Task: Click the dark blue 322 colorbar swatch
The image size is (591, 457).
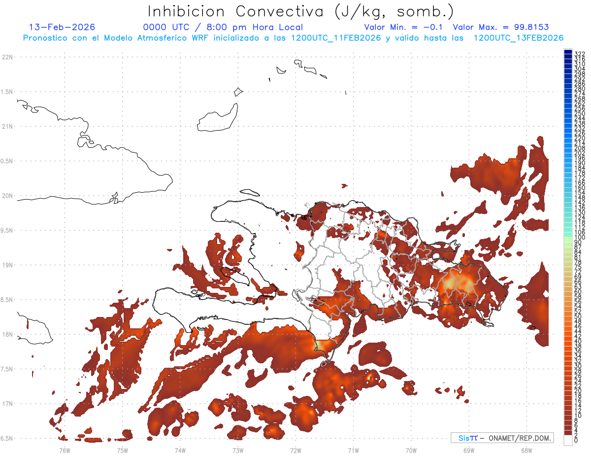Action: [568, 52]
